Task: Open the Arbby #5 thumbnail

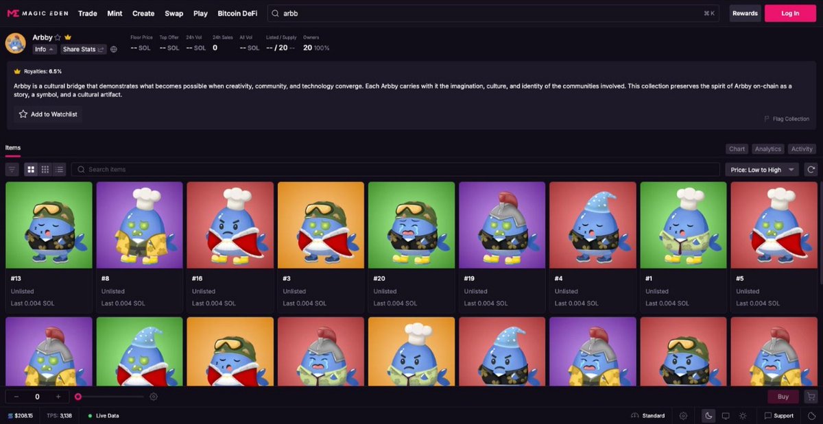Action: click(x=774, y=225)
